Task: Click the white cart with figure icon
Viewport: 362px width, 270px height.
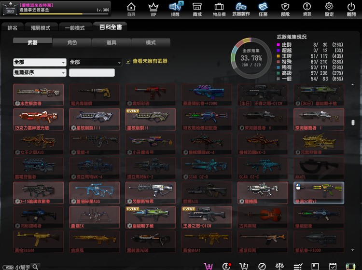Action: (x=244, y=266)
